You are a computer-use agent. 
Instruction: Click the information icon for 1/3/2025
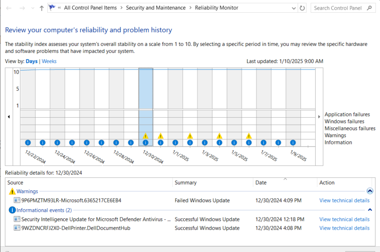click(x=204, y=143)
